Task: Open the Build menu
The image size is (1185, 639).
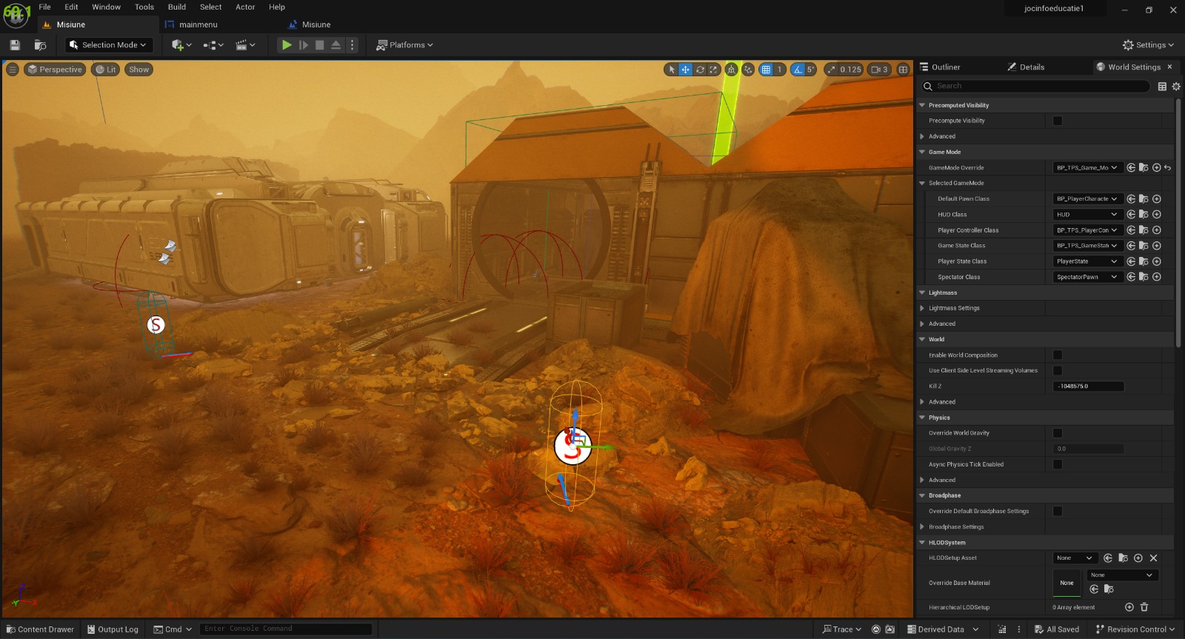Action: point(177,7)
